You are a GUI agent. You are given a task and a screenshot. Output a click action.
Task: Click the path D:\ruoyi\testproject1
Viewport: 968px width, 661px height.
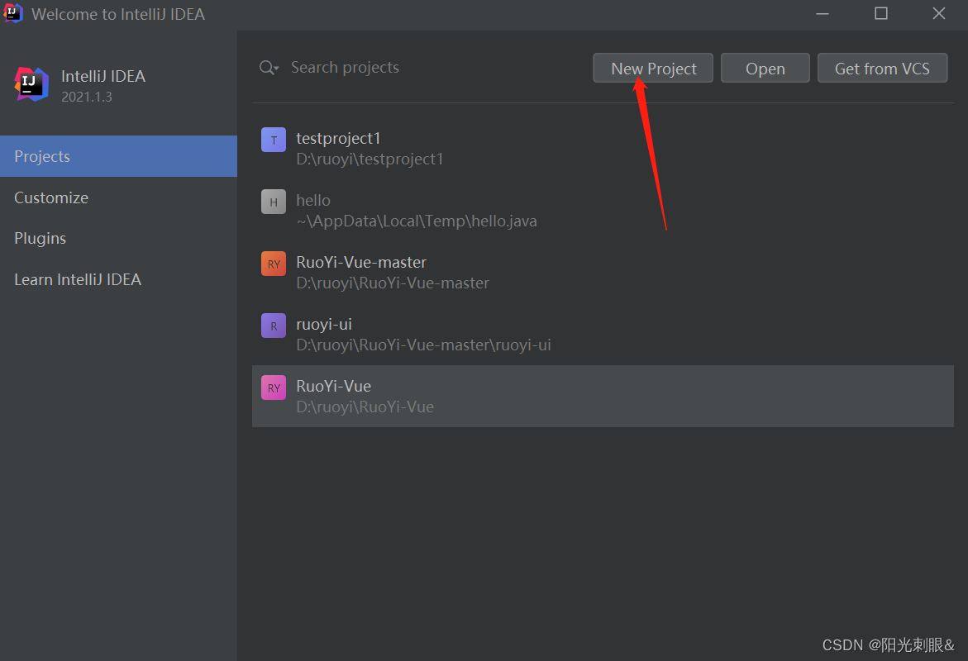[x=370, y=159]
